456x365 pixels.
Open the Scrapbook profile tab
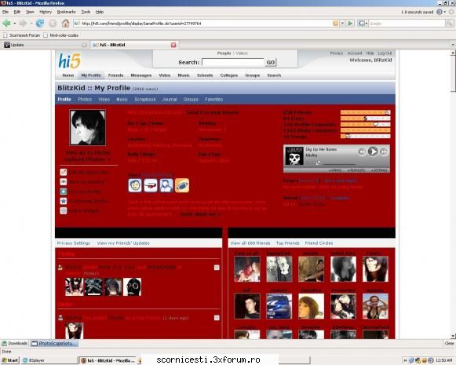pos(145,99)
